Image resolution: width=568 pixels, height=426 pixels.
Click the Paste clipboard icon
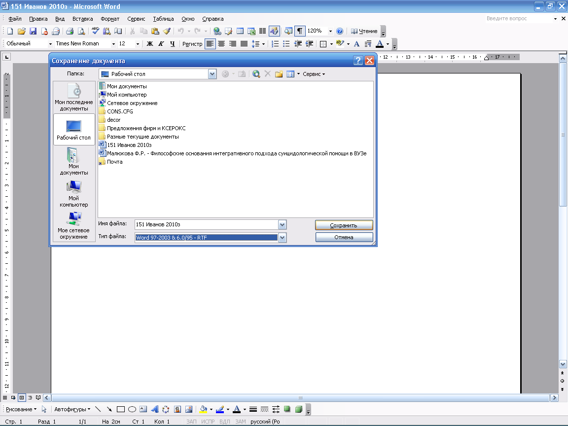click(x=155, y=31)
